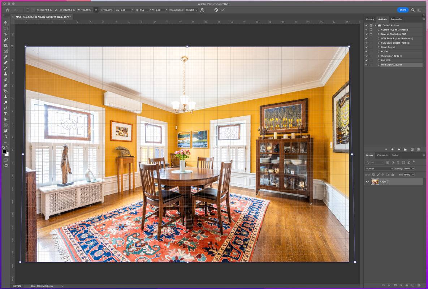Click the blue Share button
Image resolution: width=428 pixels, height=289 pixels.
[403, 10]
